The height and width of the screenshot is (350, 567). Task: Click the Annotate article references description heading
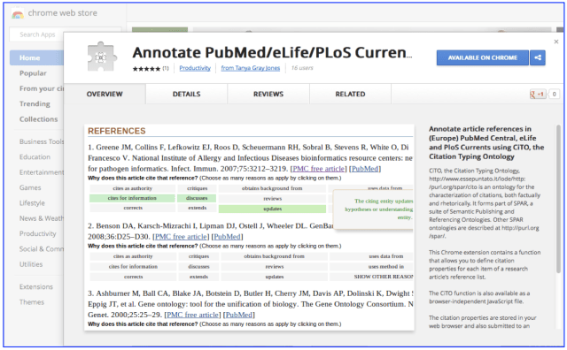(486, 143)
